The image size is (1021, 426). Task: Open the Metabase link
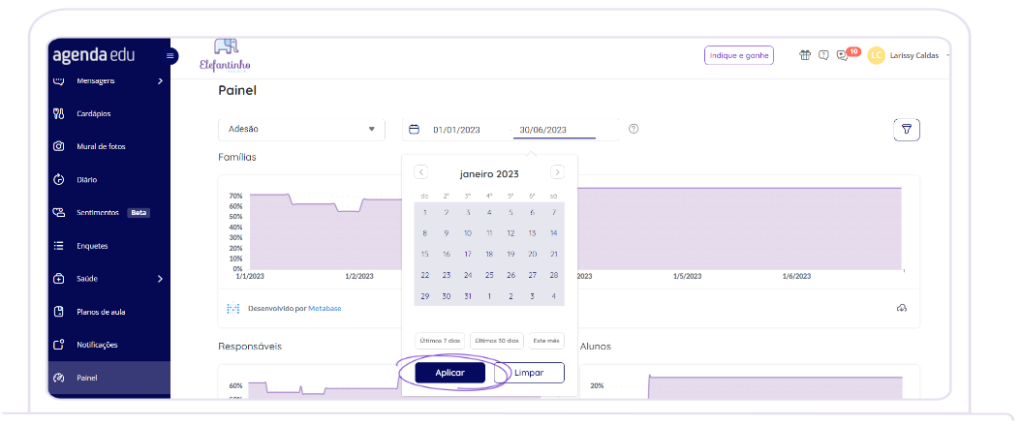click(325, 308)
